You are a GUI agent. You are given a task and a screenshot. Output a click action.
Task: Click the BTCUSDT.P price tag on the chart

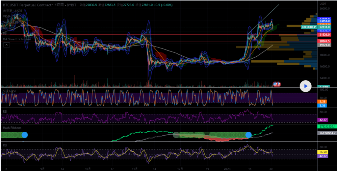point(308,27)
